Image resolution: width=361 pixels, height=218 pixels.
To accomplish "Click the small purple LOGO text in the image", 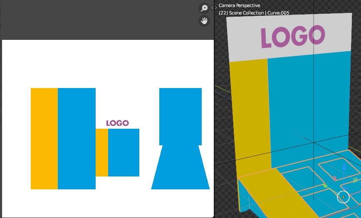I will 117,123.
